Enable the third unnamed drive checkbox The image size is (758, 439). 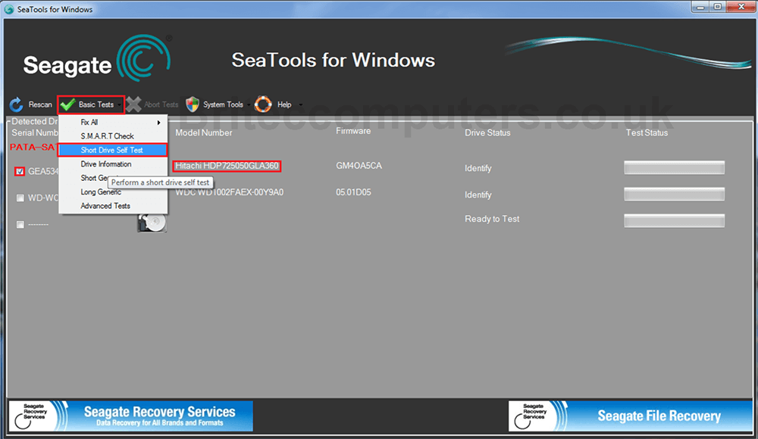pyautogui.click(x=20, y=224)
